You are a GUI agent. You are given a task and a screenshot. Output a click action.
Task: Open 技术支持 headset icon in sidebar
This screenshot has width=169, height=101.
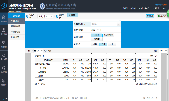4,68
